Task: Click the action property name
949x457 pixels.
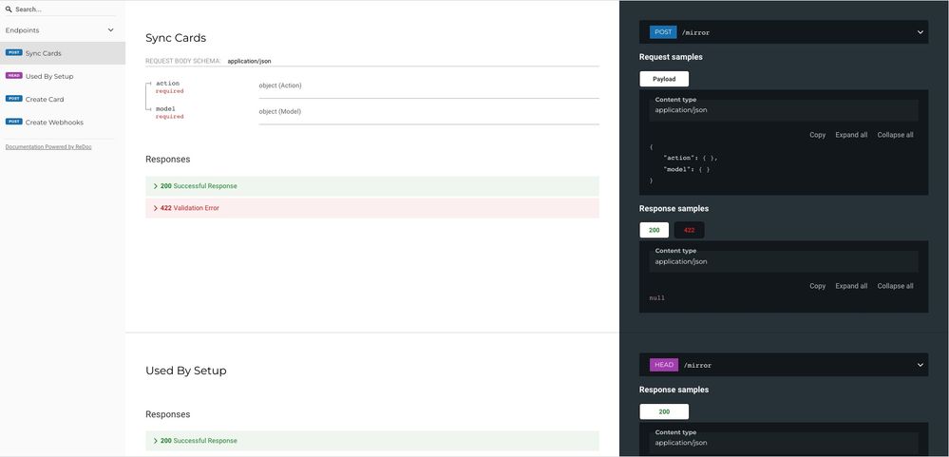Action: (x=167, y=83)
